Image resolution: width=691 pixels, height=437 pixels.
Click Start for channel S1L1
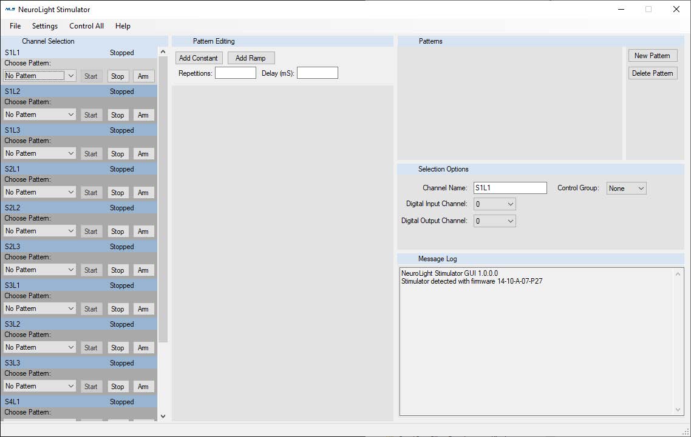pyautogui.click(x=91, y=76)
